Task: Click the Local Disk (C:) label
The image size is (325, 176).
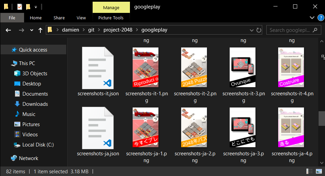Action: 38,145
